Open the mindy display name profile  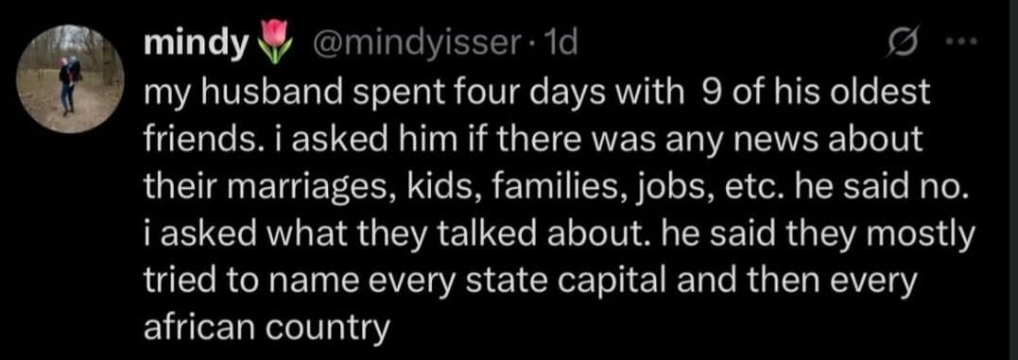[198, 44]
